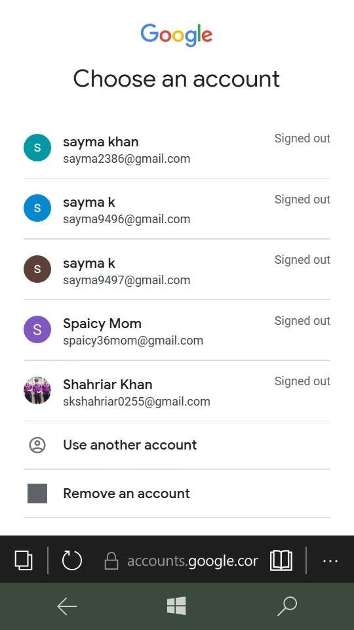Click the purple Spaicy Mom avatar

[37, 329]
